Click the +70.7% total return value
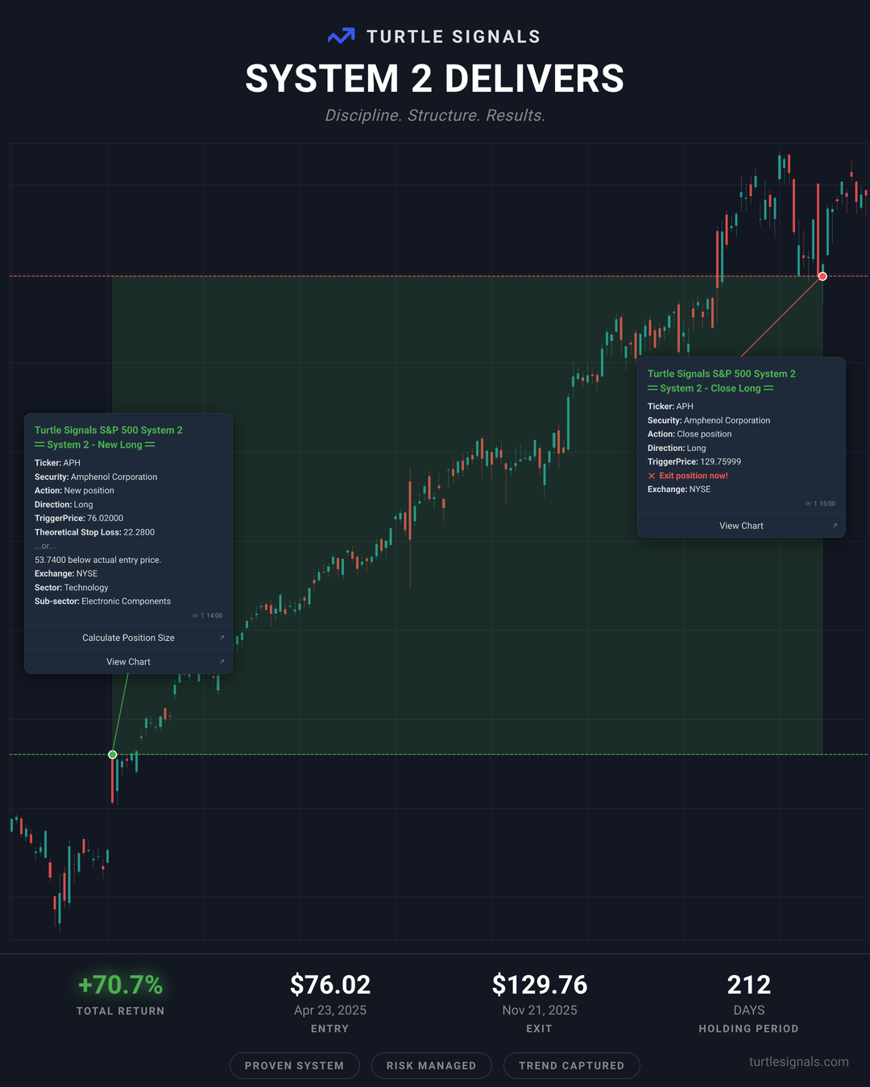This screenshot has width=870, height=1087. (121, 985)
